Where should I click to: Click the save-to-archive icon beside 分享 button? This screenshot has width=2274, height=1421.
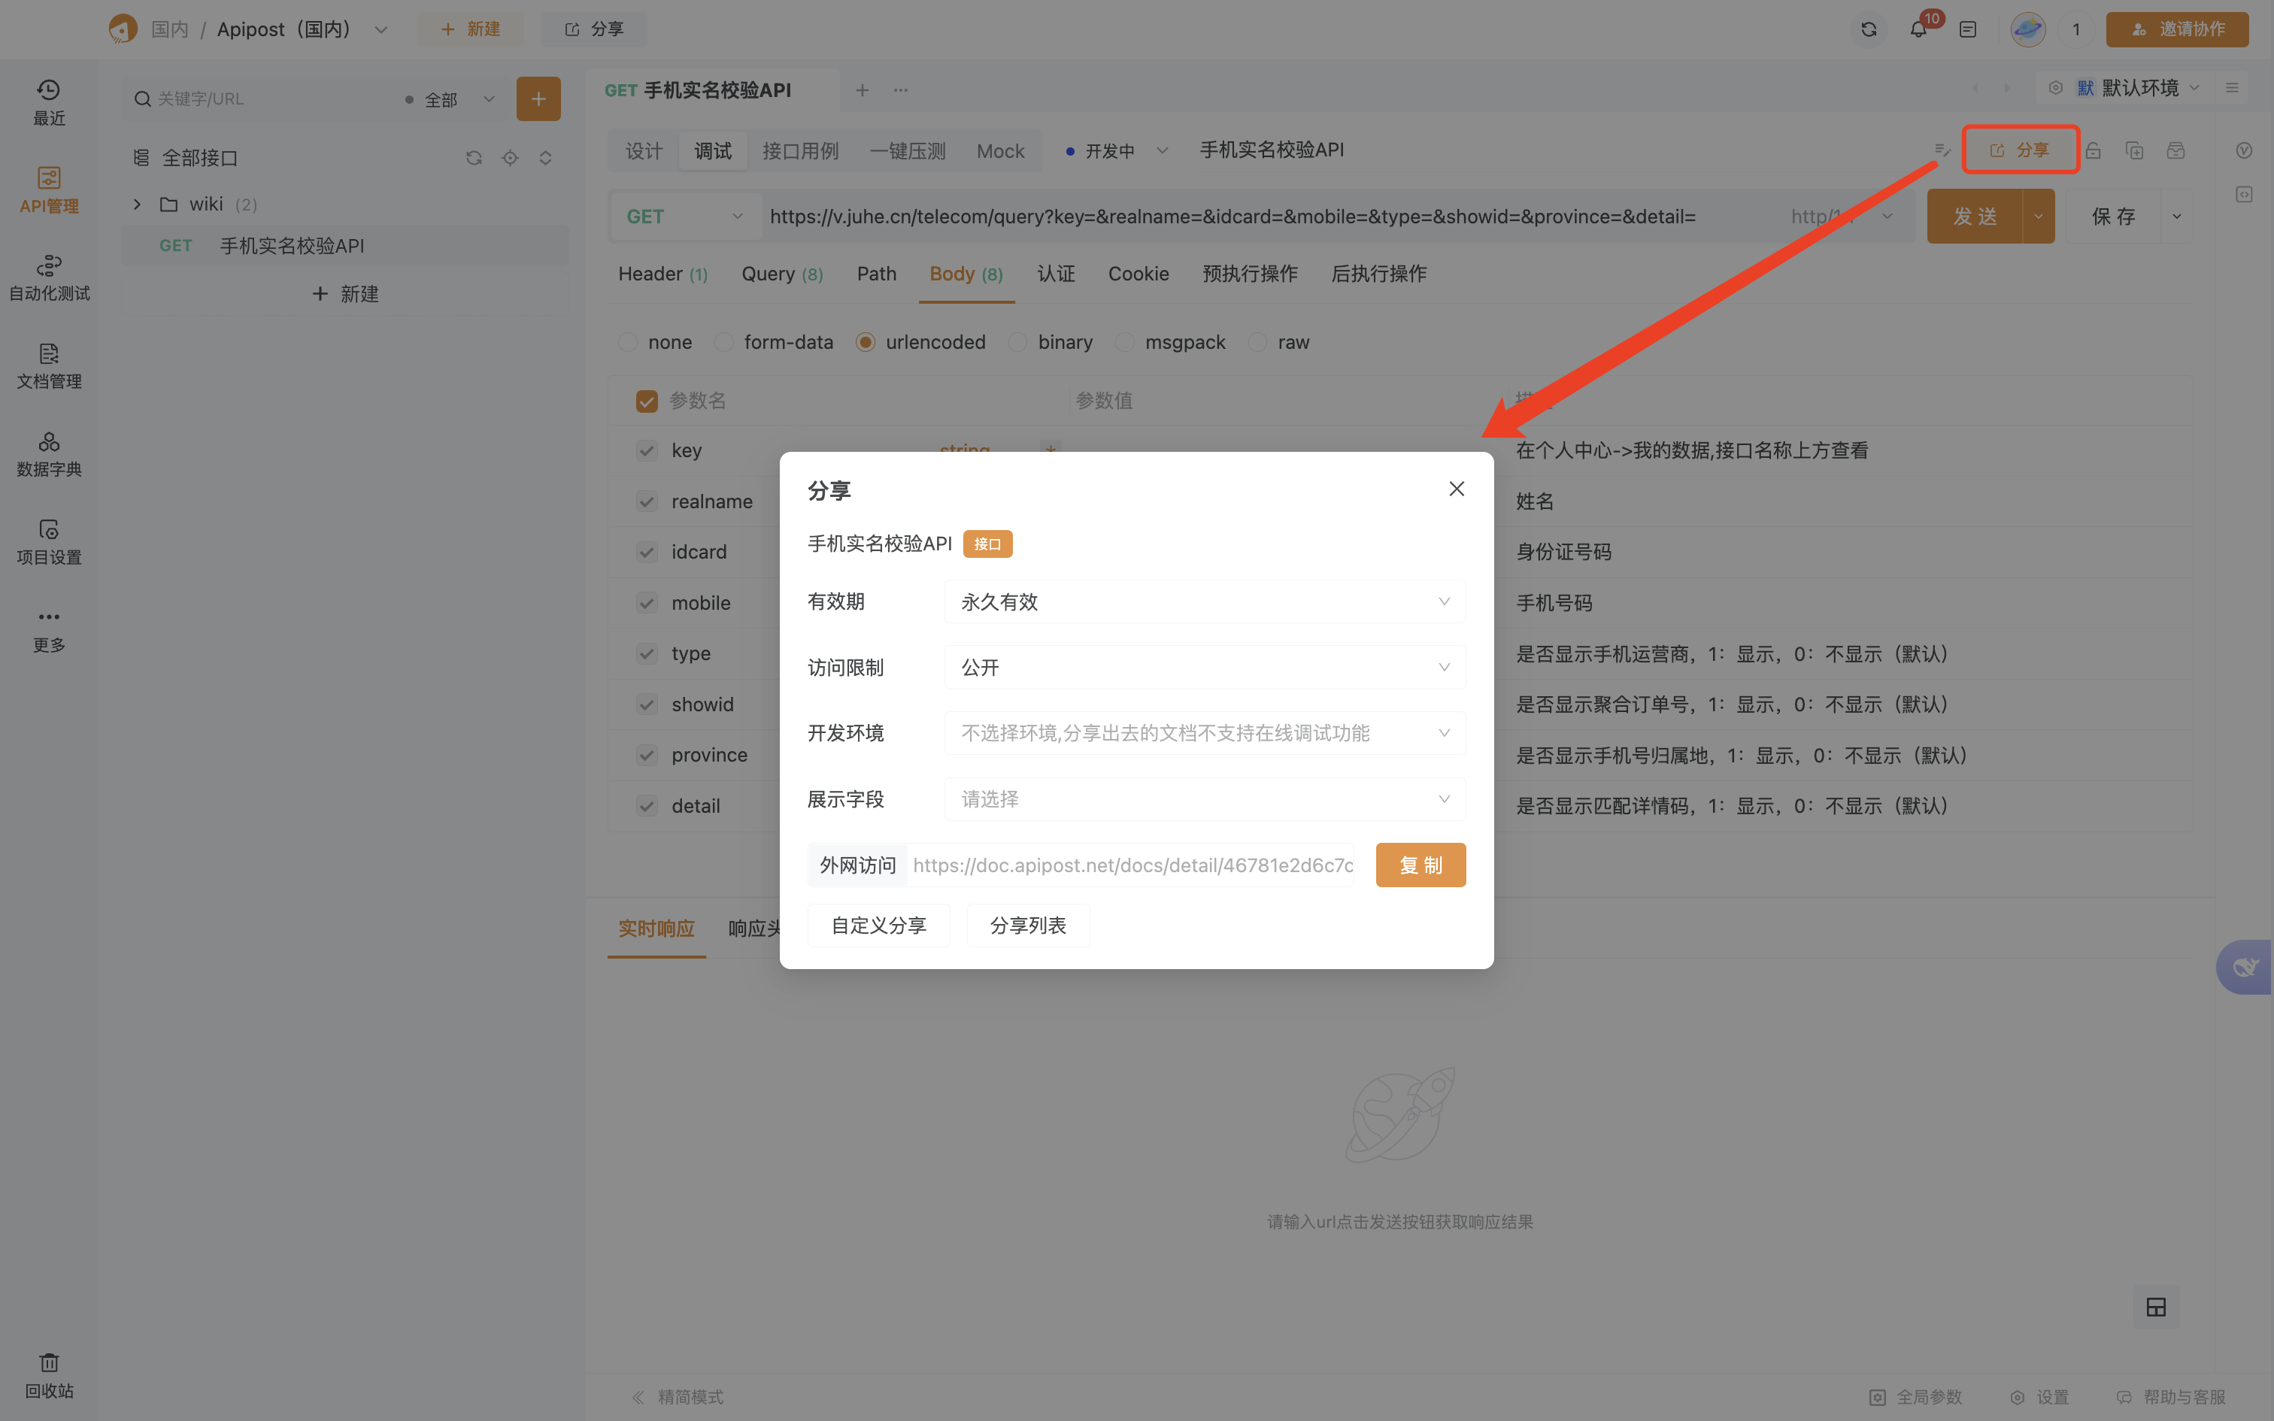[x=2176, y=150]
